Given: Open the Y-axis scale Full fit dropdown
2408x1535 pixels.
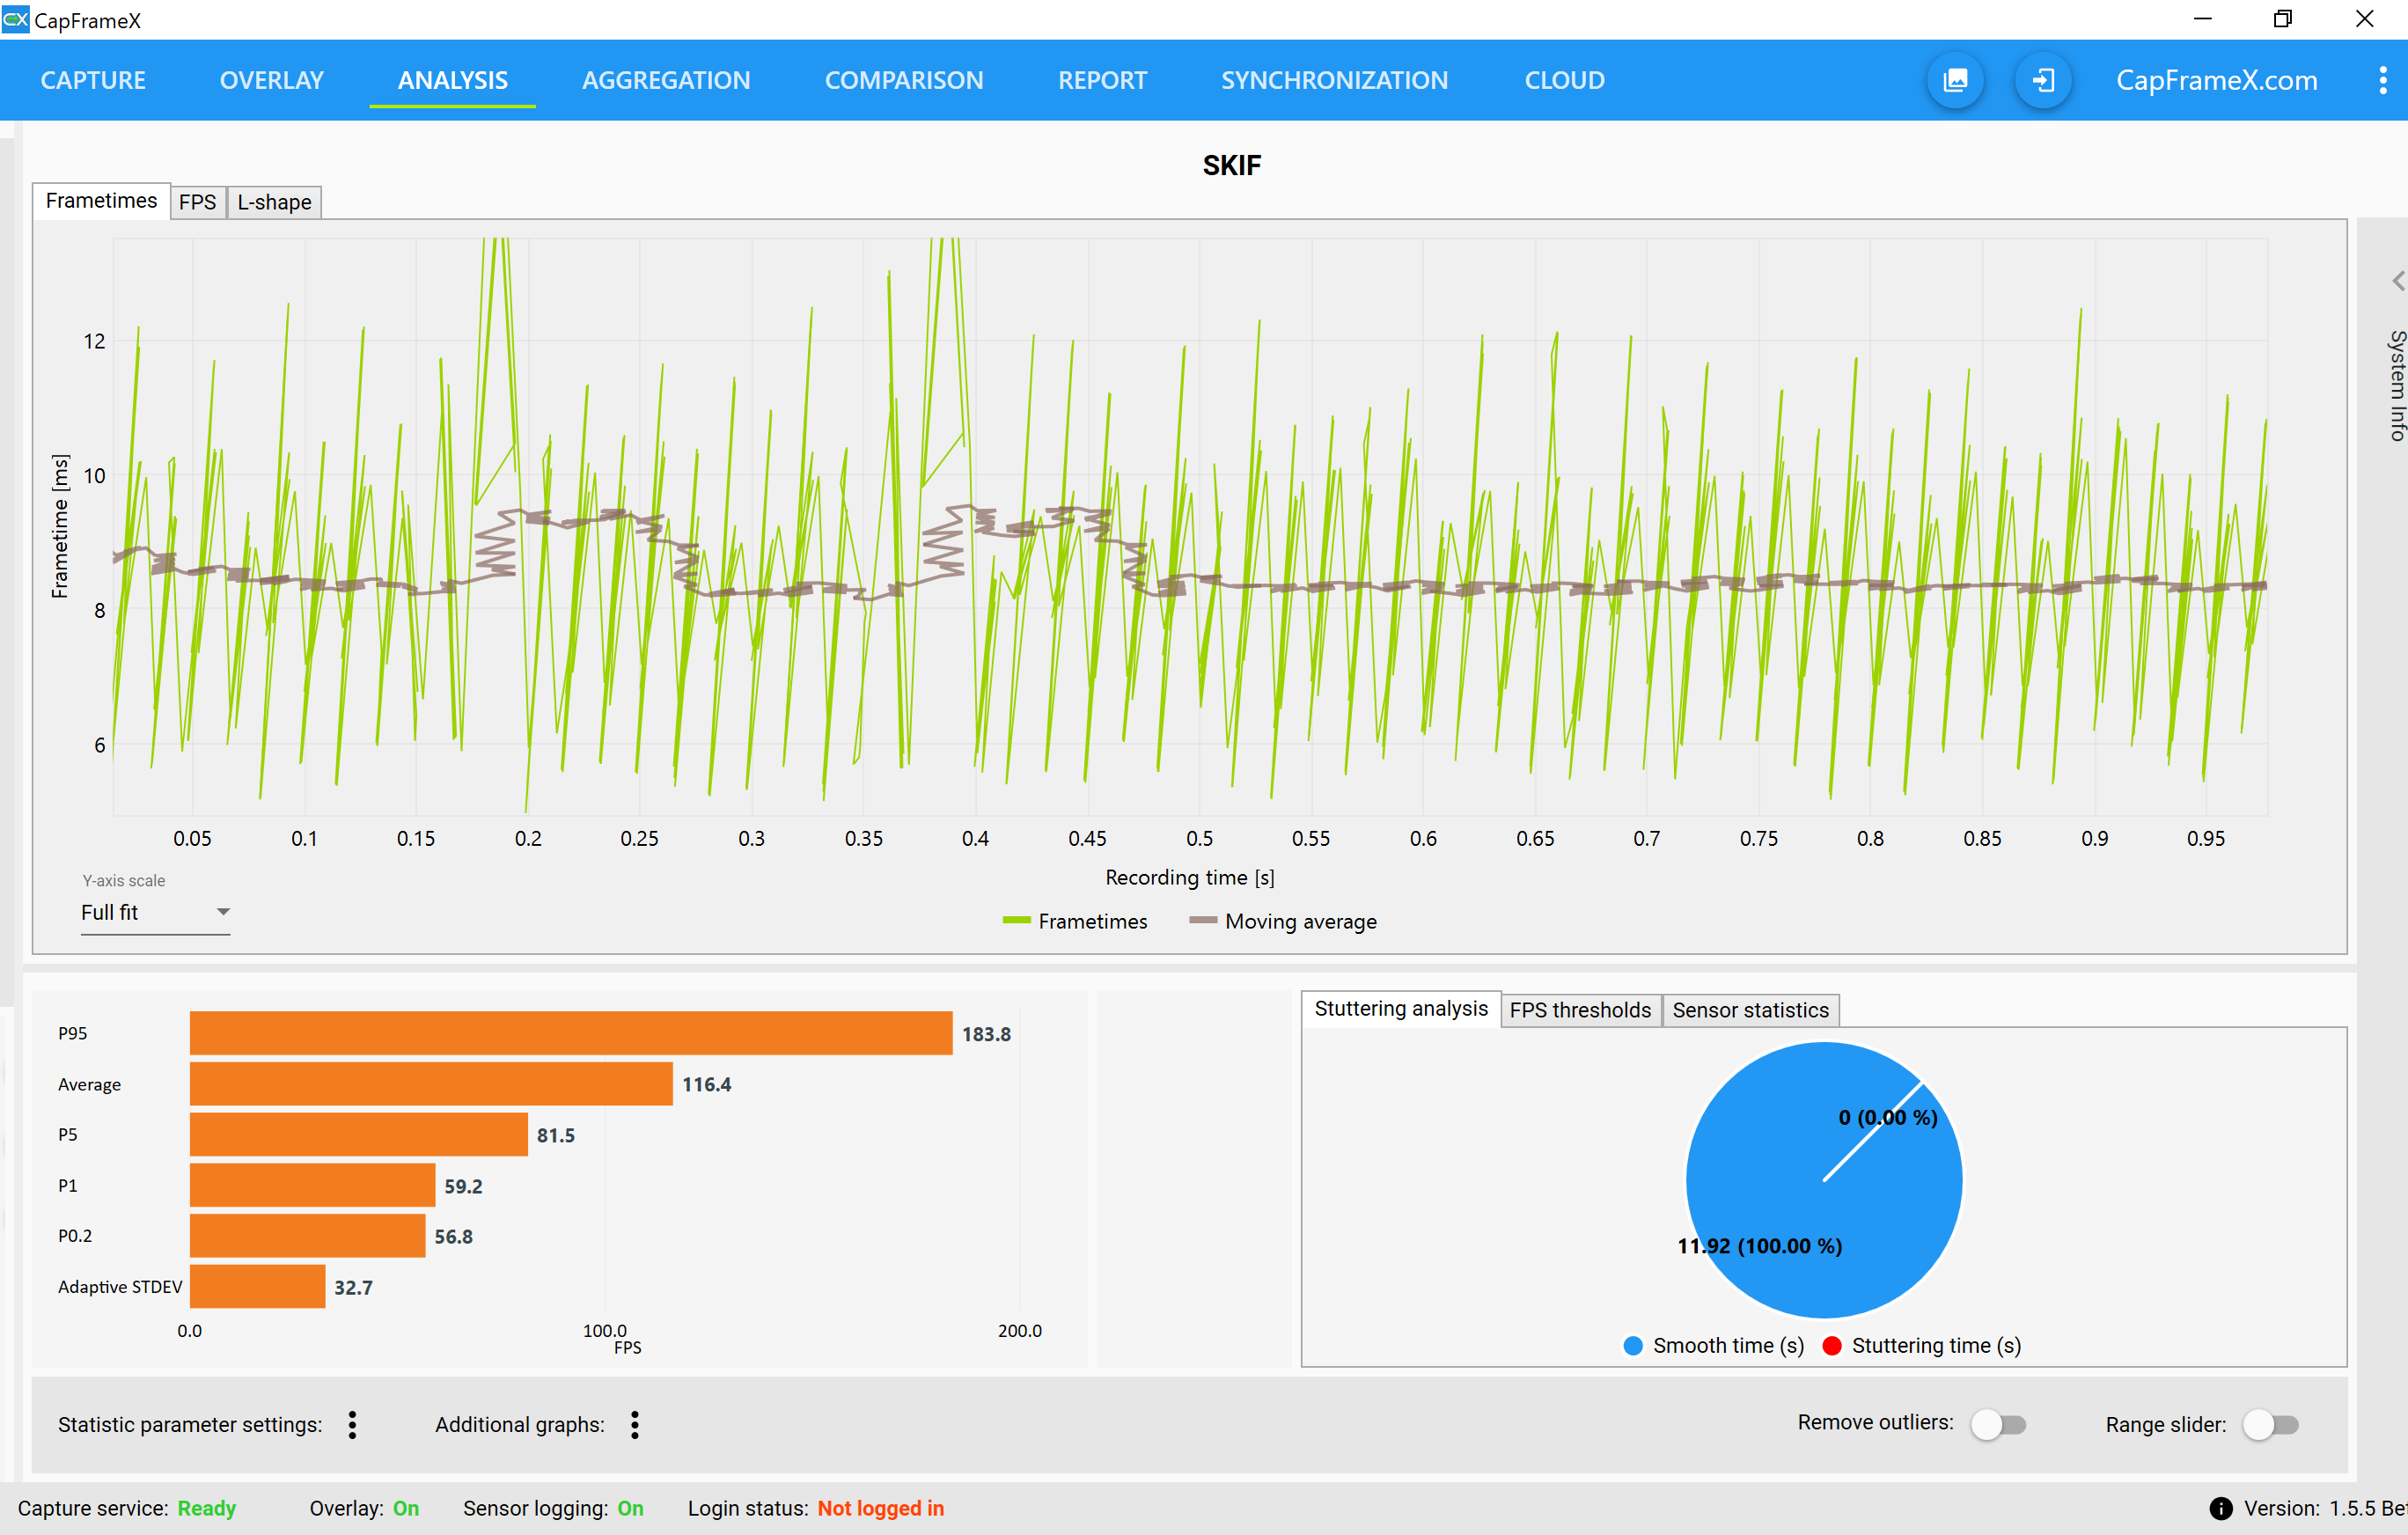Looking at the screenshot, I should click(155, 912).
